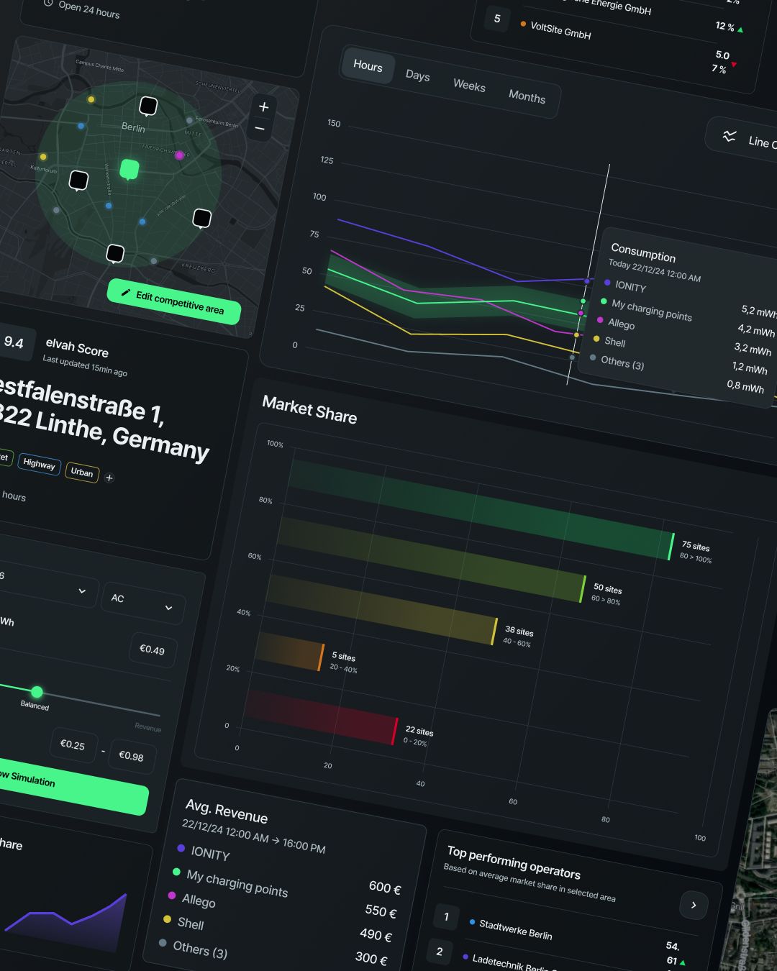
Task: Zoom out on the Berlin map
Action: click(x=260, y=129)
